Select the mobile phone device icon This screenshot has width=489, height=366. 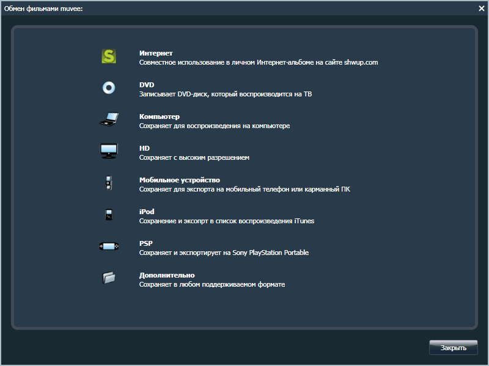pos(108,183)
